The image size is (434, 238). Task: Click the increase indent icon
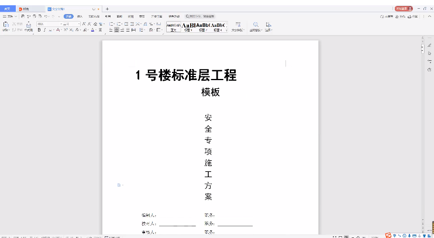click(132, 24)
